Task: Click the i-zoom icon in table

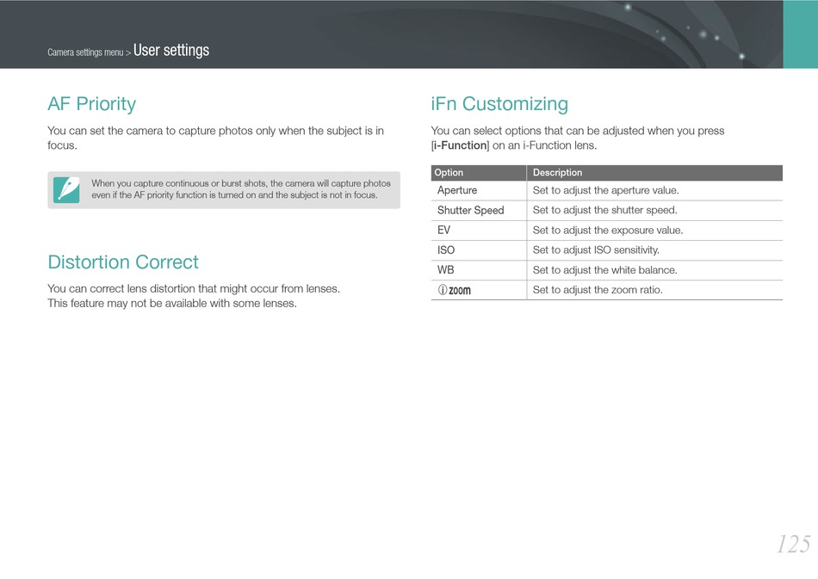Action: click(x=455, y=290)
